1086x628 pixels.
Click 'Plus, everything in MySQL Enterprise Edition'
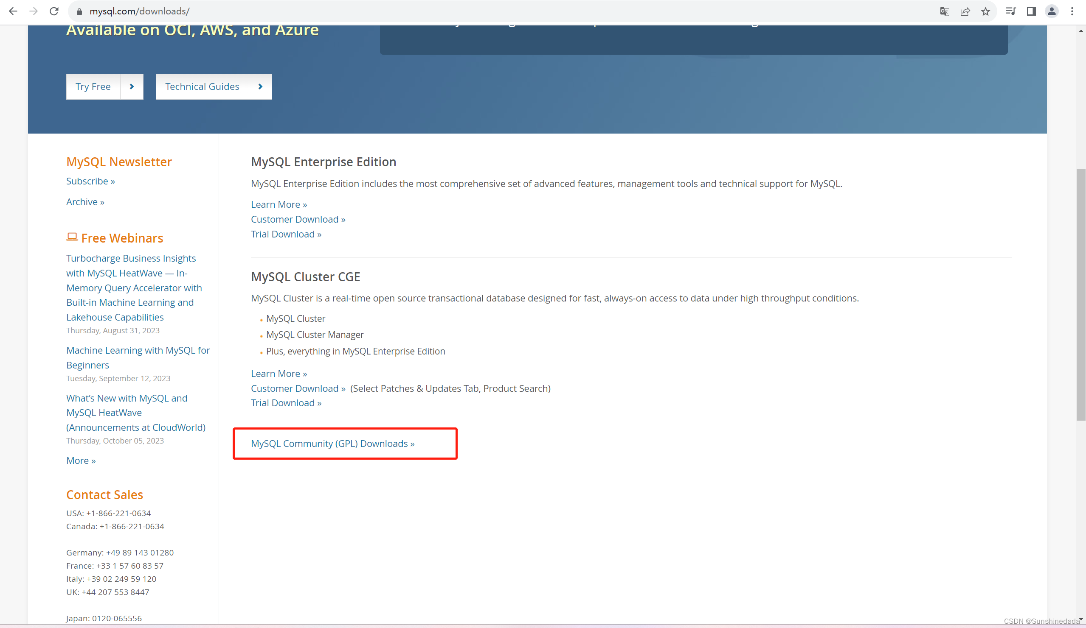pos(355,351)
